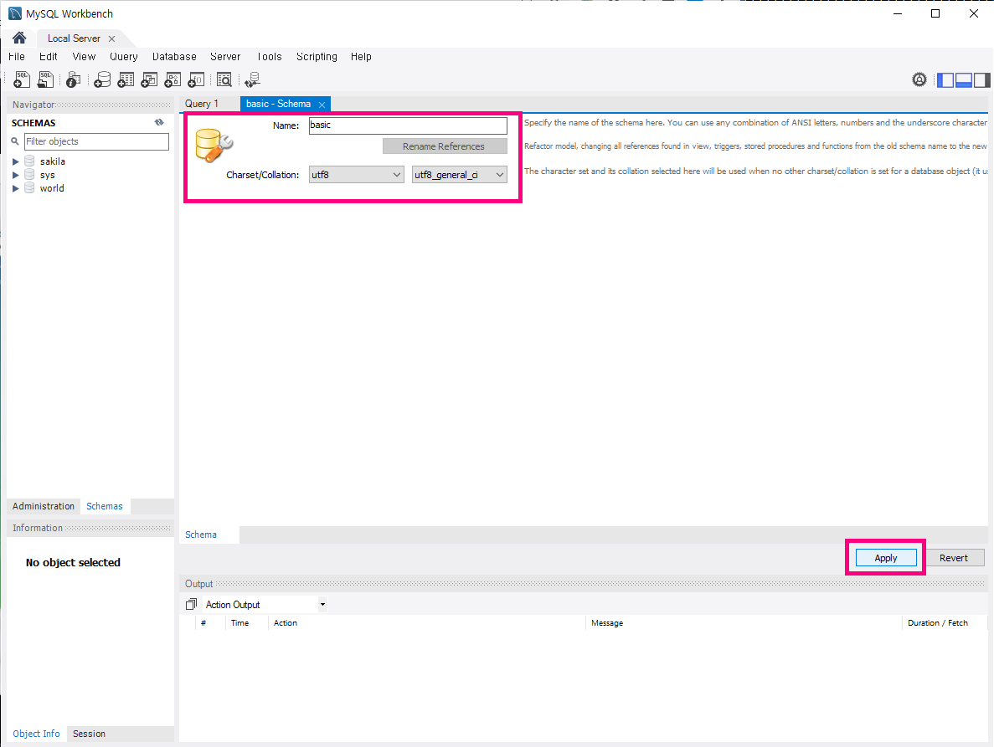Close the Local Server tab
994x747 pixels.
tap(111, 38)
